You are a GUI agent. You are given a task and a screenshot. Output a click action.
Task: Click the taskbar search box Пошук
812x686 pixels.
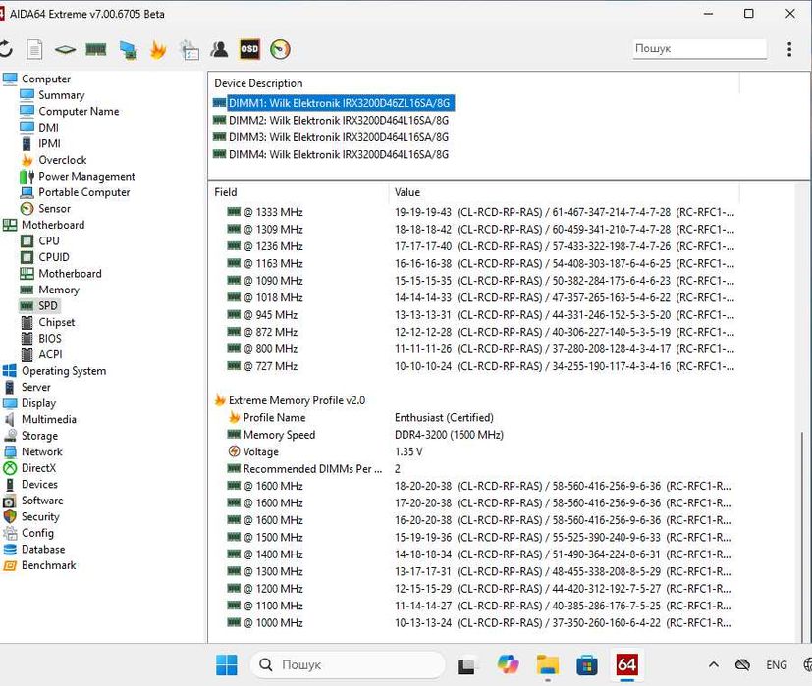coord(348,664)
